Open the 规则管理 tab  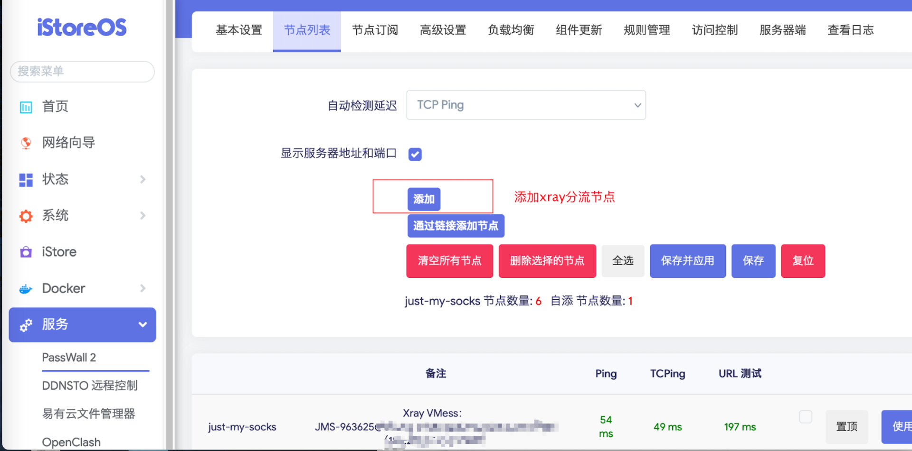(647, 30)
